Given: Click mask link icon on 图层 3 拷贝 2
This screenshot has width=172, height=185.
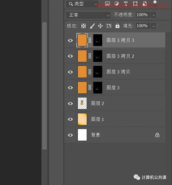Looking at the screenshot, I should [x=90, y=56].
